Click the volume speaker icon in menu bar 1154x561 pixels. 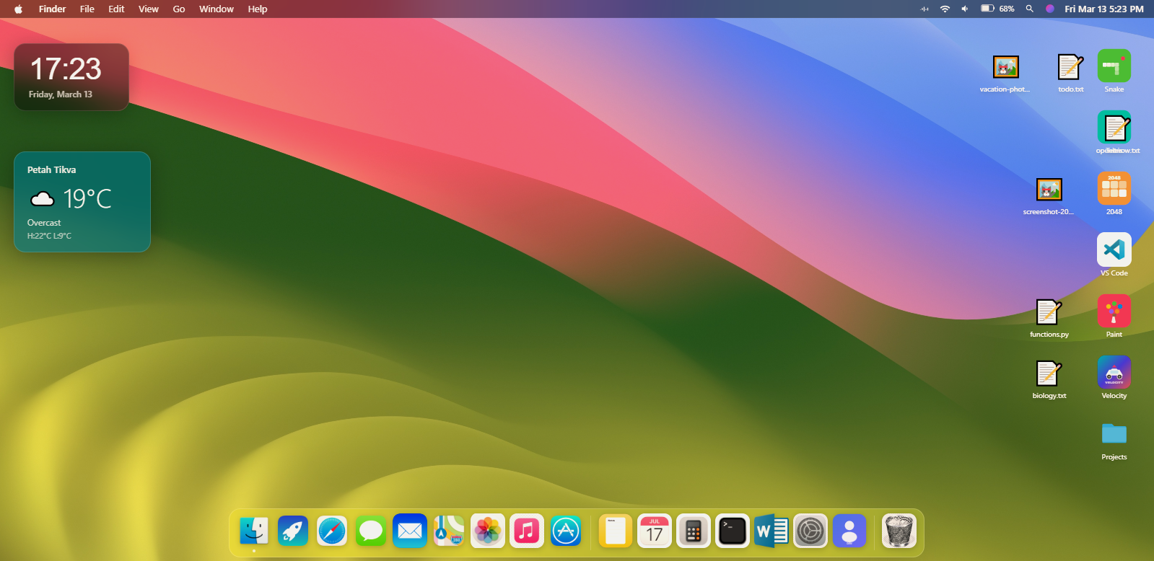(x=965, y=9)
